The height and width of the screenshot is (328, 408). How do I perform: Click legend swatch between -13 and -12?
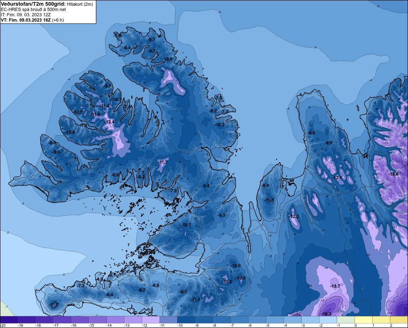pos(133,320)
